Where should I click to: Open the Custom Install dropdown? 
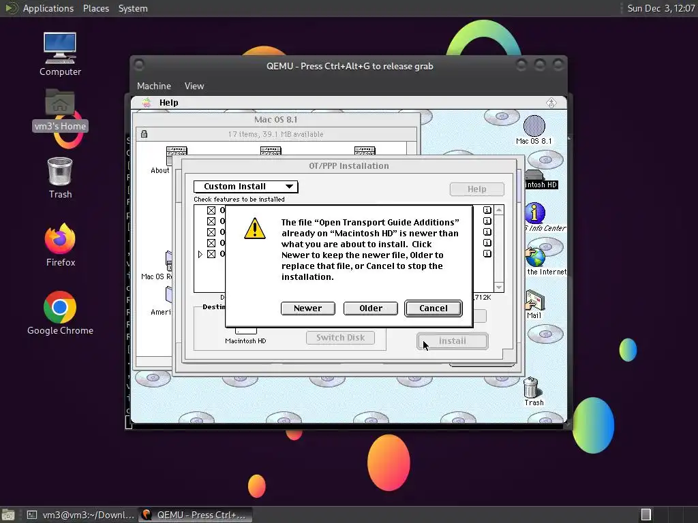click(x=245, y=187)
